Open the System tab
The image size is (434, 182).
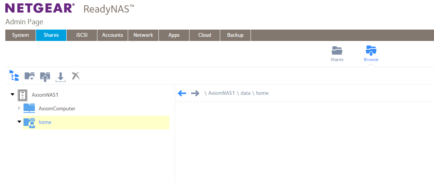tap(20, 35)
